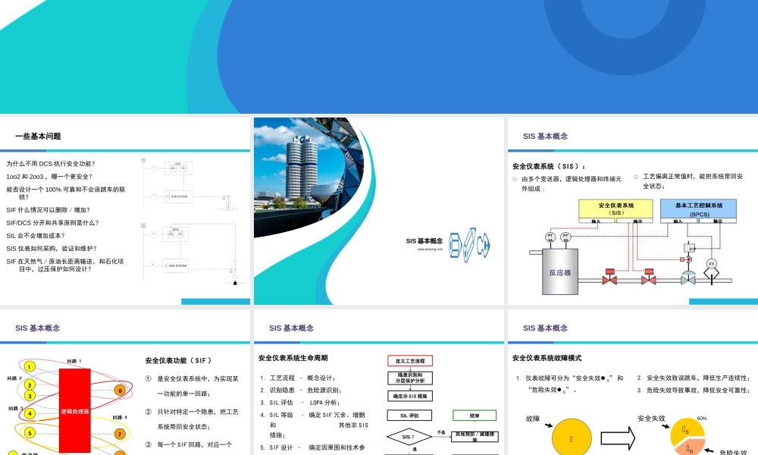
Task: Select the slide with the tower building photo
Action: 378,211
